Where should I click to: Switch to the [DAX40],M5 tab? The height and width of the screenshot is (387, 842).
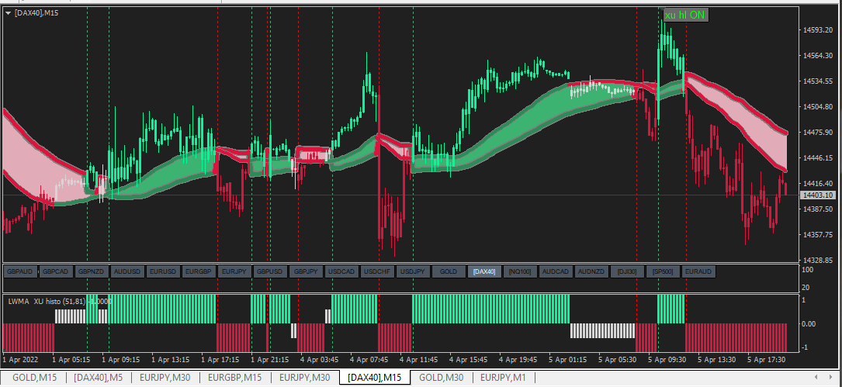pos(99,378)
